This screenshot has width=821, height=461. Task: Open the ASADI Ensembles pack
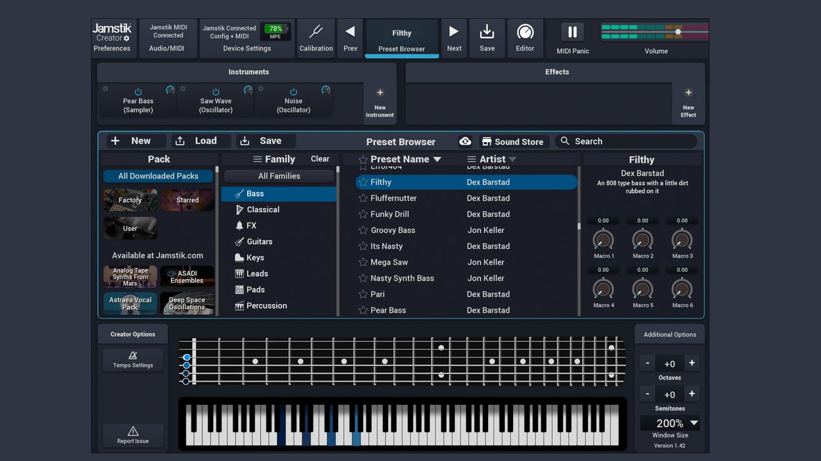pos(187,277)
